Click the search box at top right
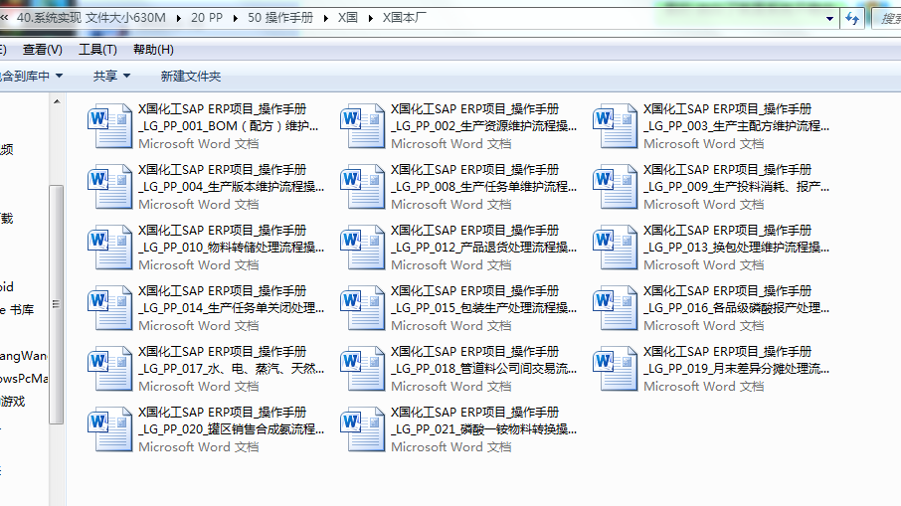 coord(884,19)
